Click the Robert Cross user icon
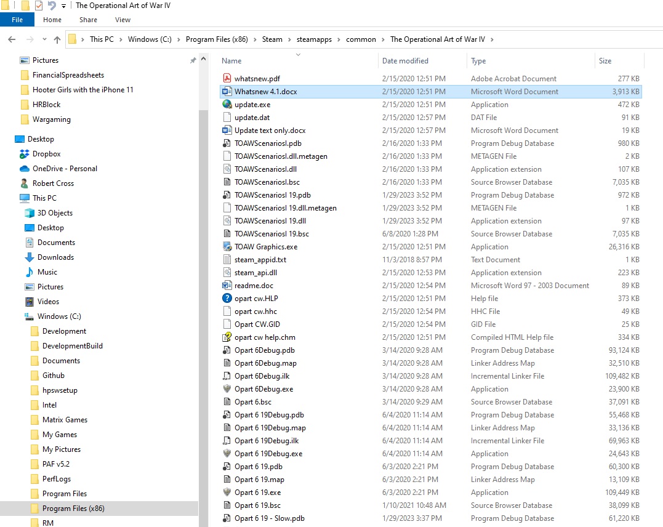This screenshot has width=663, height=527. [25, 183]
